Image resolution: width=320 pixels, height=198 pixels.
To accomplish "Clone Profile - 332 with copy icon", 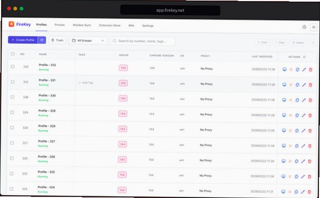I will pyautogui.click(x=297, y=69).
